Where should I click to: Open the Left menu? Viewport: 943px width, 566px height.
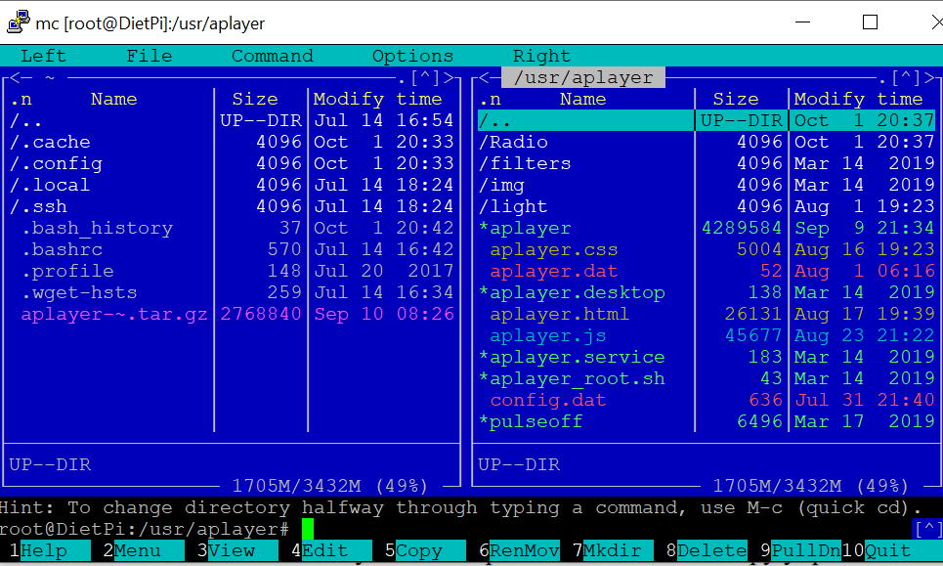coord(43,56)
